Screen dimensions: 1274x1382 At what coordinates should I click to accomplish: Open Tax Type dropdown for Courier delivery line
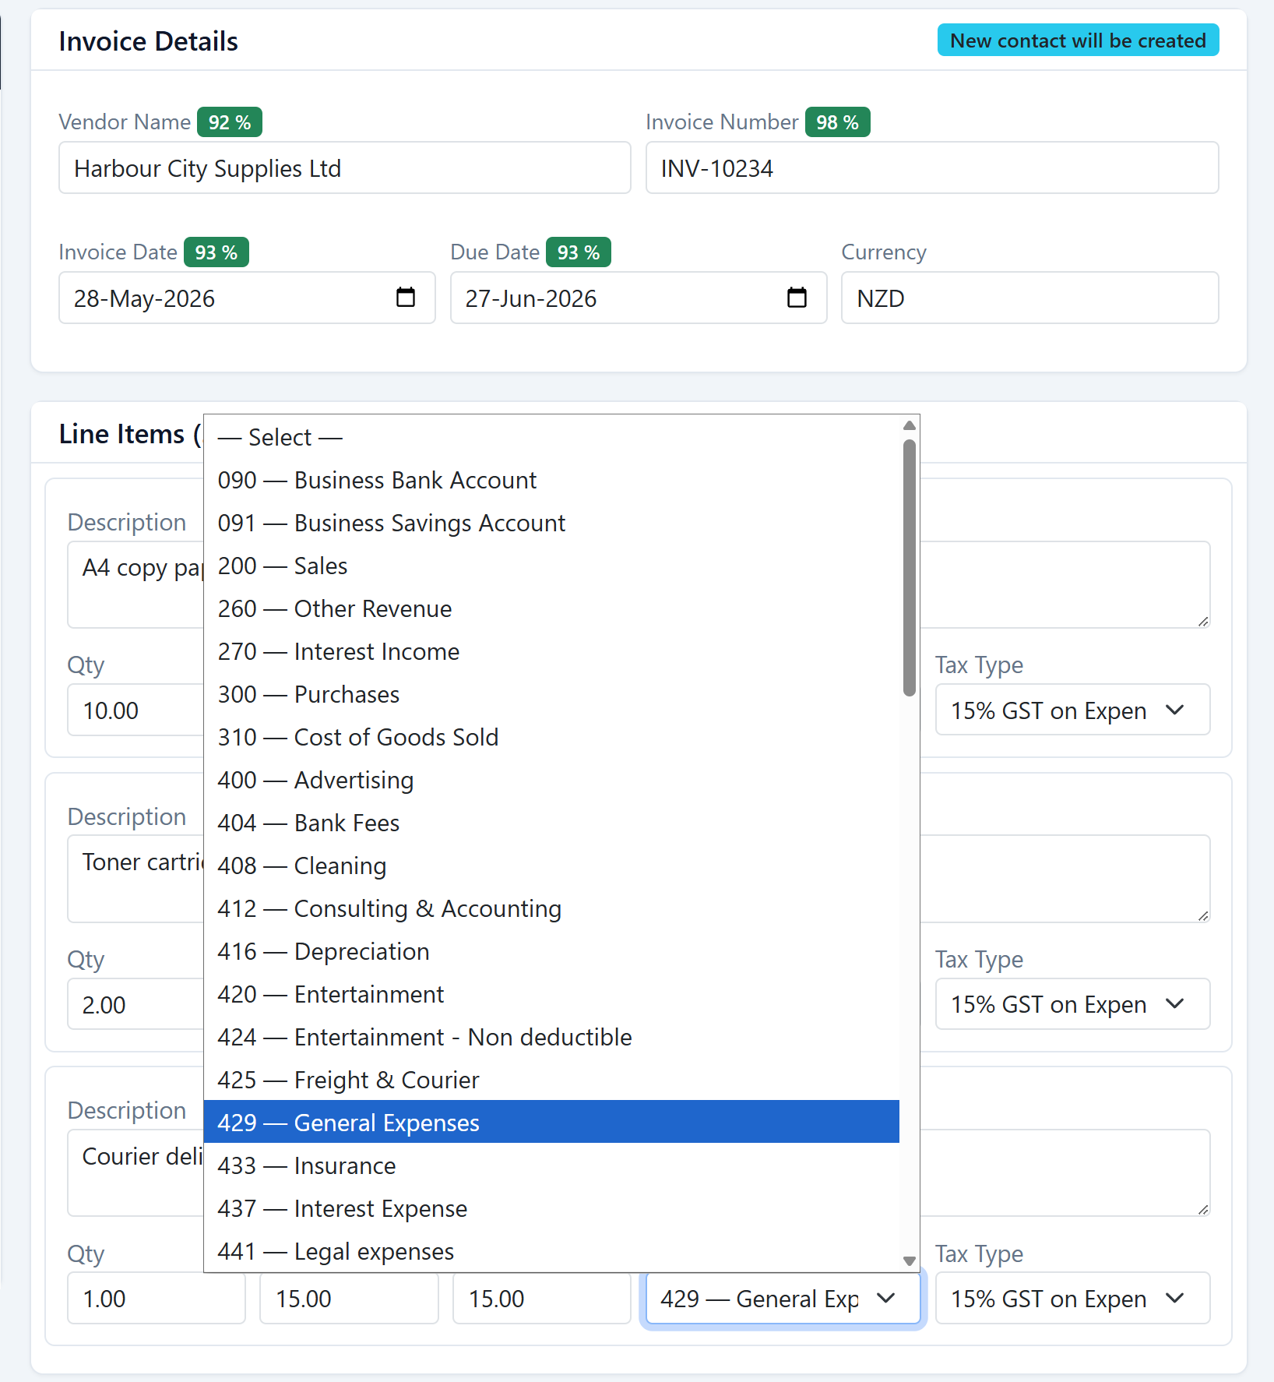pos(1072,1298)
